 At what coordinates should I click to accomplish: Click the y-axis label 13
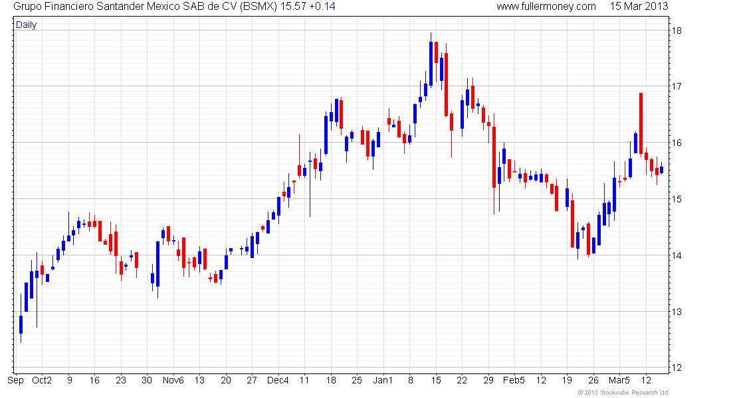[677, 312]
